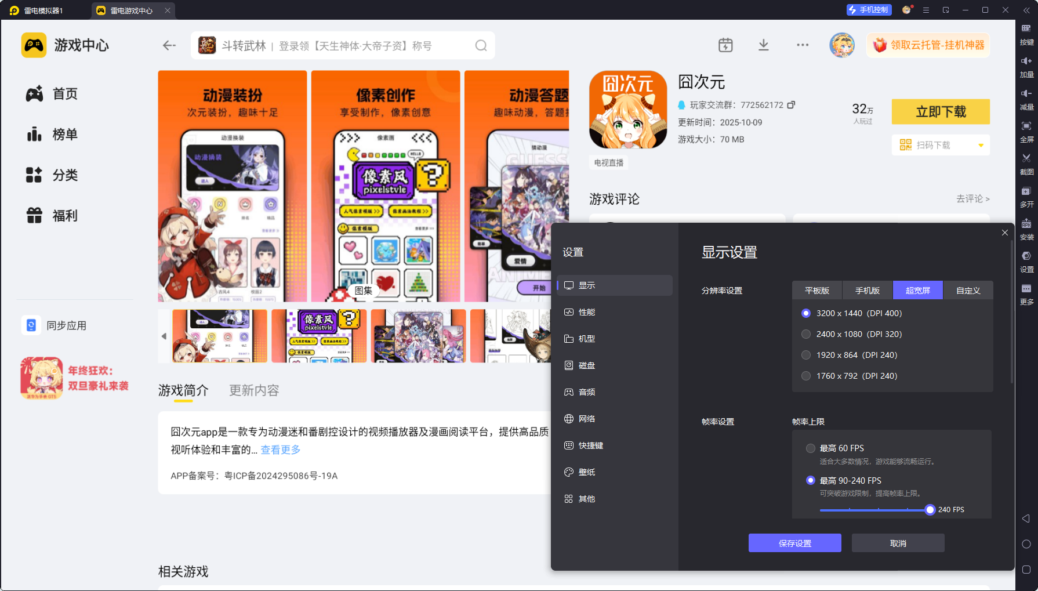
Task: Click the search field showing 斗转武林
Action: click(x=342, y=45)
